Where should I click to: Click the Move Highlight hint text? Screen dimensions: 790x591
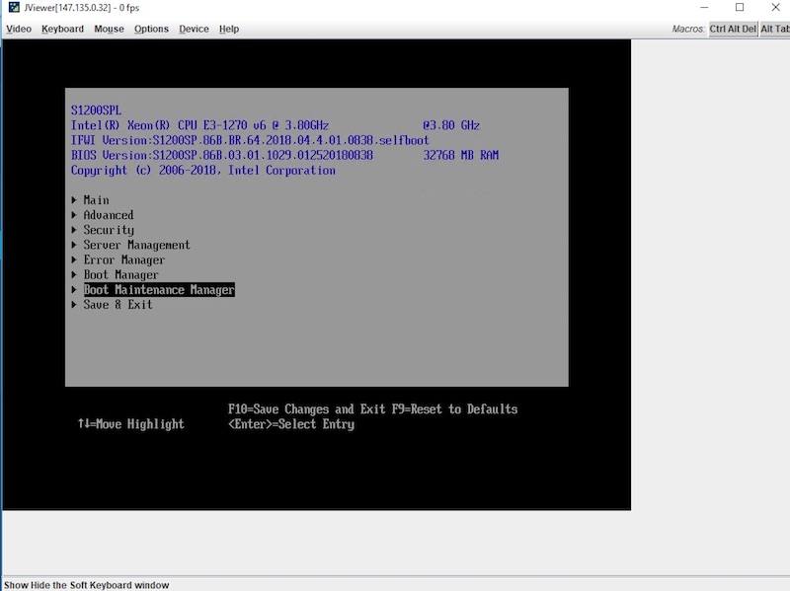(131, 424)
